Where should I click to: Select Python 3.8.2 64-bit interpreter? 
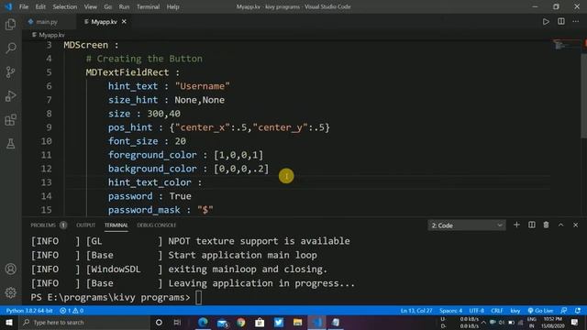click(x=29, y=311)
